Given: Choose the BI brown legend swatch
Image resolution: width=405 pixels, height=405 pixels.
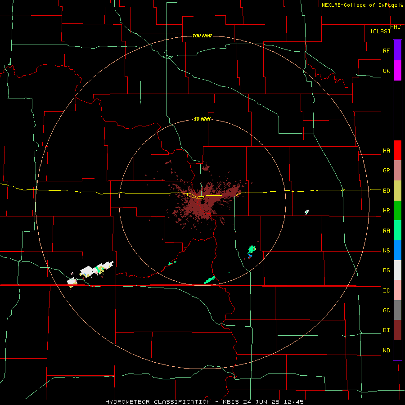Looking at the screenshot, I should coord(397,330).
